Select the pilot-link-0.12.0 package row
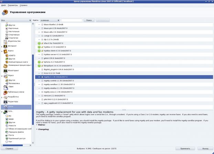214x154 pixels. (x=124, y=100)
